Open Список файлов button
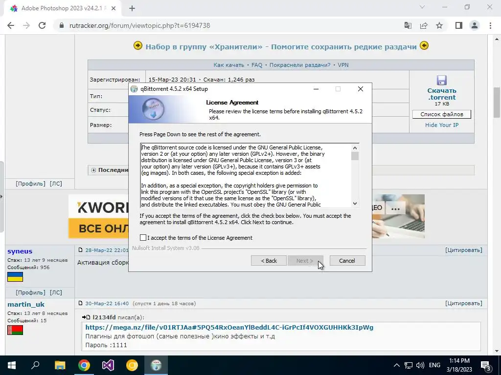This screenshot has width=501, height=375. [x=442, y=114]
